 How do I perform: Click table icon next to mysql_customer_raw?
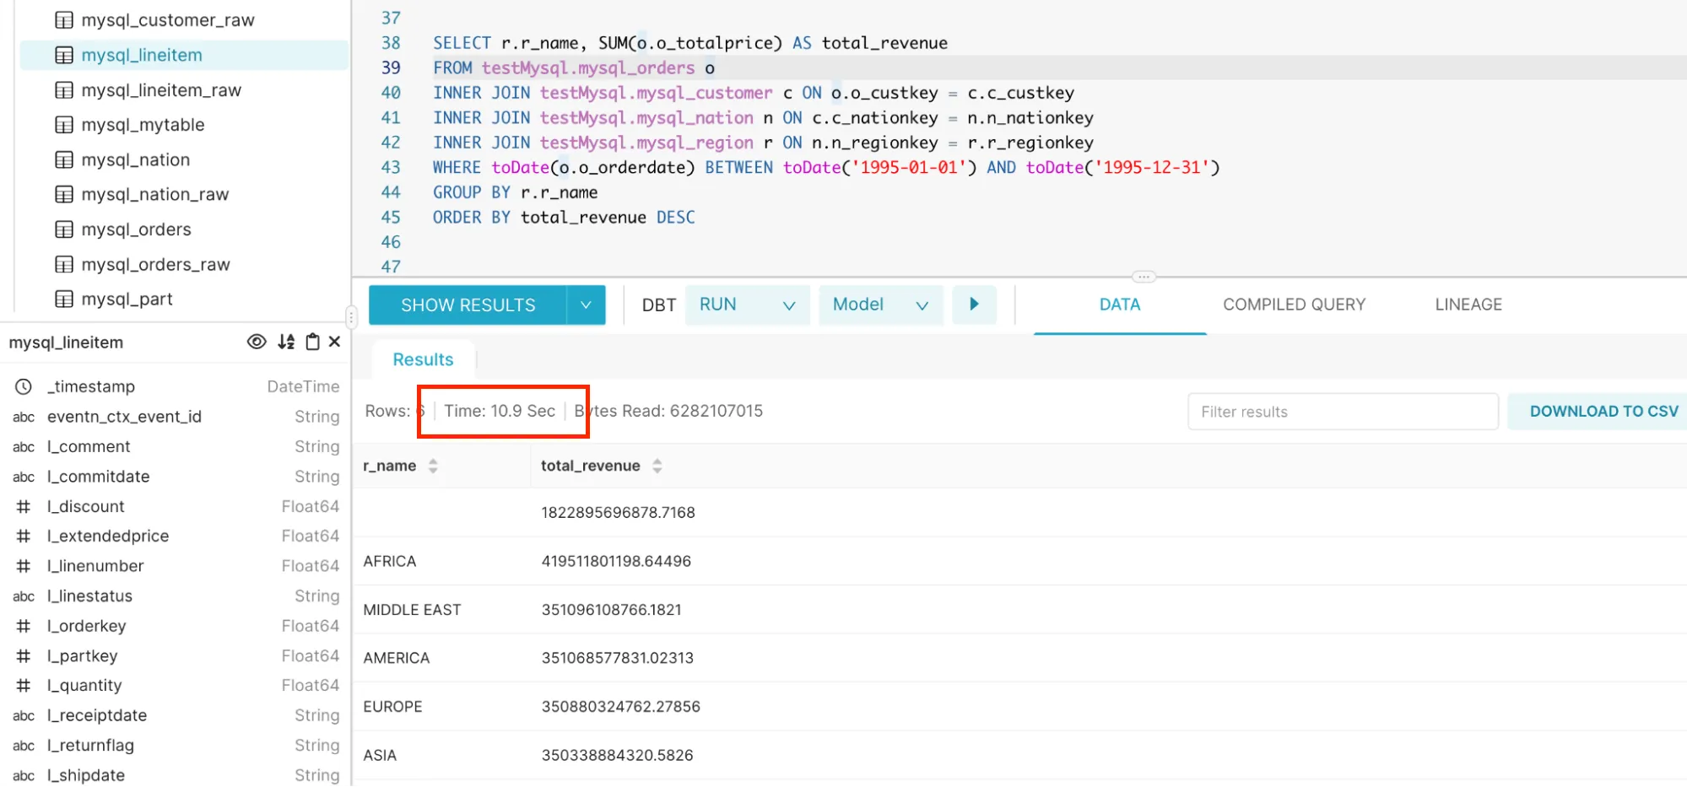pyautogui.click(x=64, y=20)
